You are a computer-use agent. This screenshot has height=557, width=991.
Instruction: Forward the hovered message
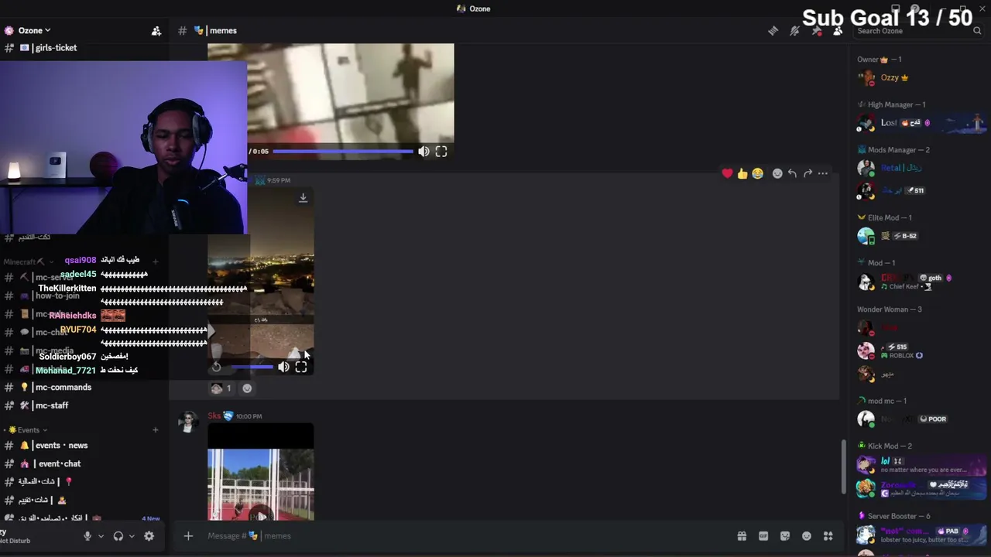tap(808, 174)
